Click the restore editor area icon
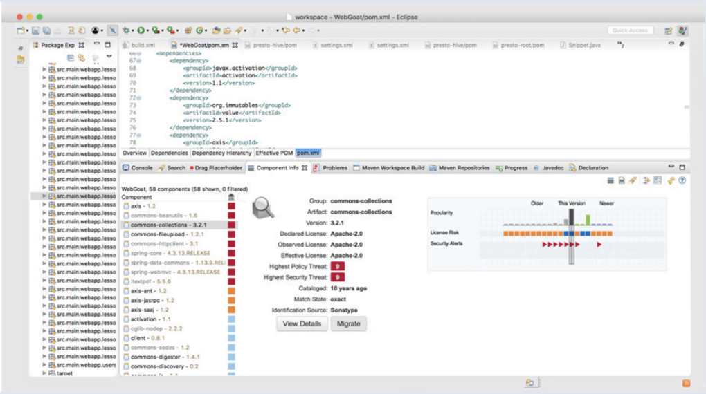Viewport: 706px width, 394px height. tap(682, 44)
